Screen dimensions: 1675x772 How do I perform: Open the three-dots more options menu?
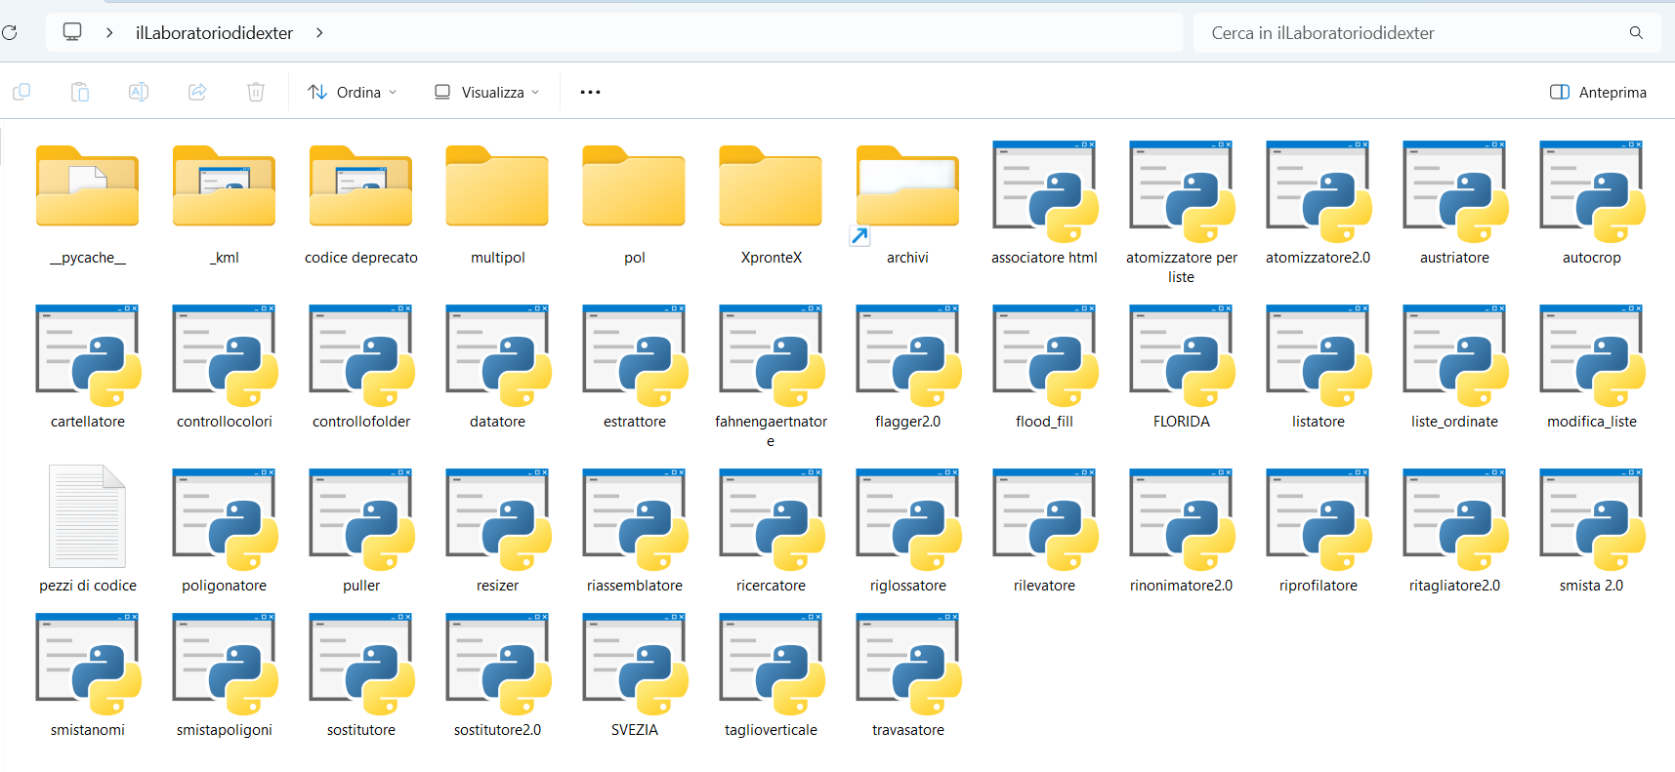[x=590, y=92]
